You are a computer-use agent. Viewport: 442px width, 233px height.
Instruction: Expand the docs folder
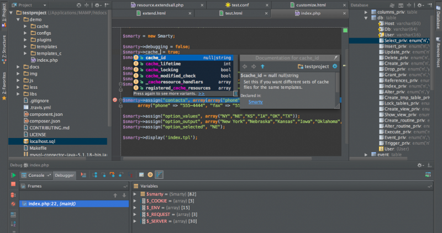click(18, 67)
